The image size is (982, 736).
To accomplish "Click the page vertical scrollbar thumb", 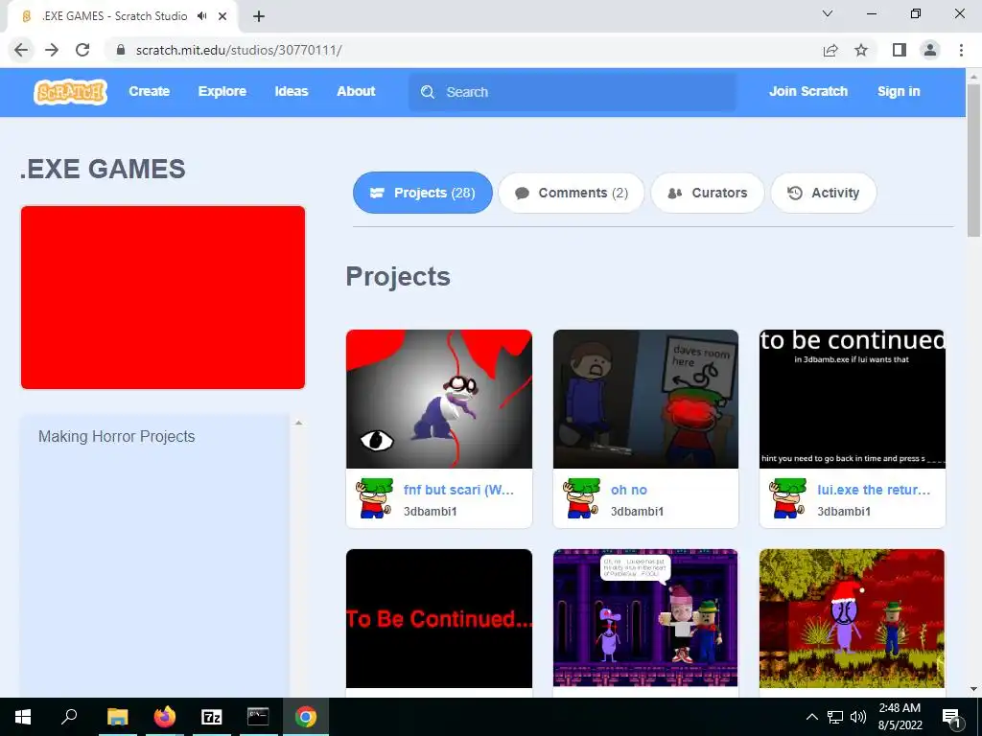I will (x=973, y=160).
